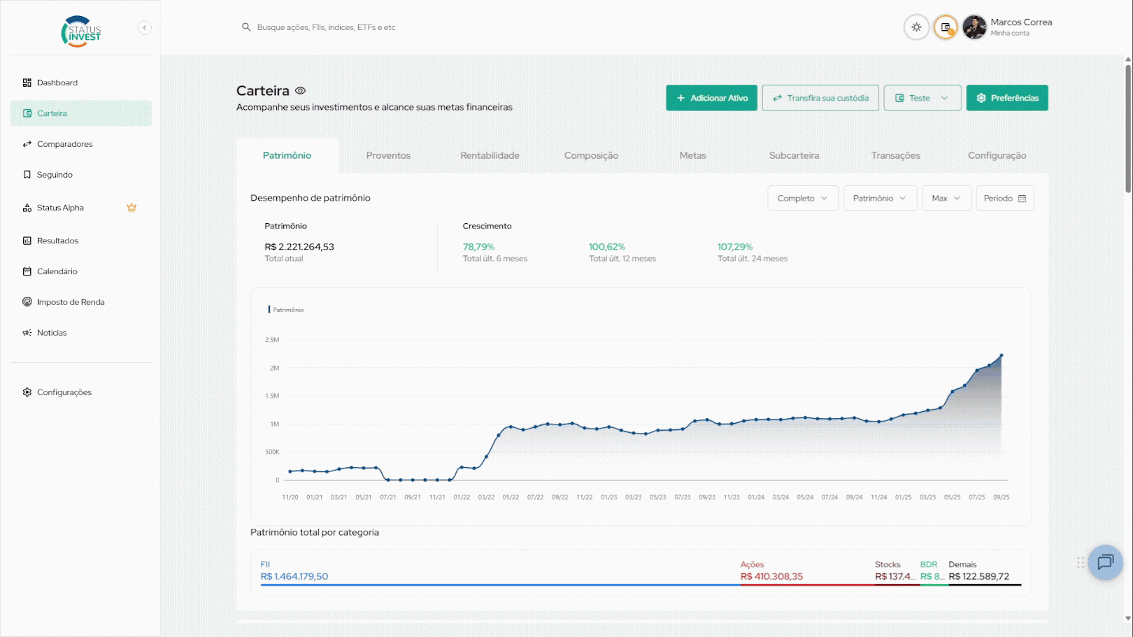The width and height of the screenshot is (1133, 637).
Task: Open the Período calendar picker
Action: (1004, 199)
